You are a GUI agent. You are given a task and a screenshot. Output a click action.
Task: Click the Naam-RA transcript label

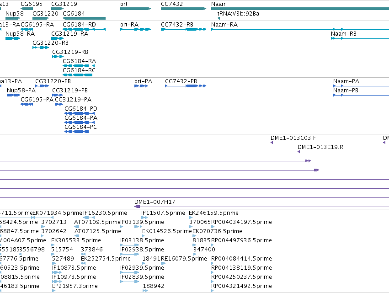pyautogui.click(x=224, y=25)
